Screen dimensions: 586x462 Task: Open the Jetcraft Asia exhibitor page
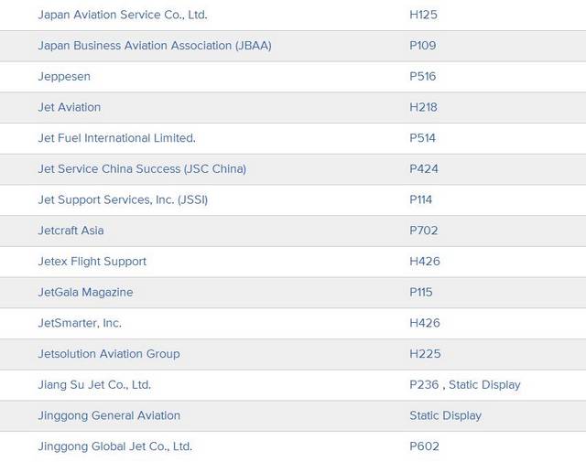(x=71, y=231)
